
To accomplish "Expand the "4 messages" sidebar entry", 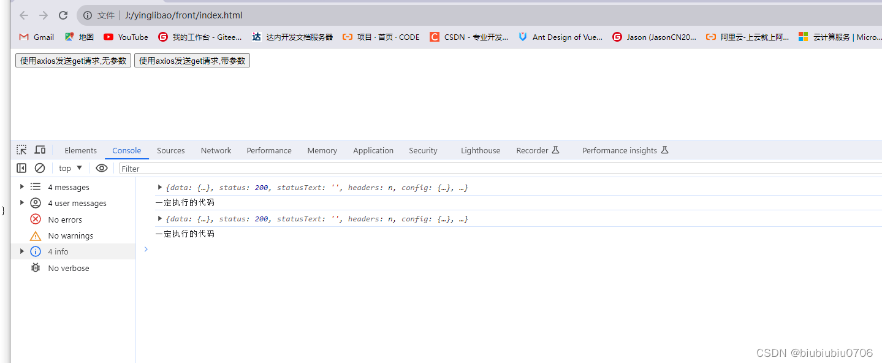I will (21, 186).
